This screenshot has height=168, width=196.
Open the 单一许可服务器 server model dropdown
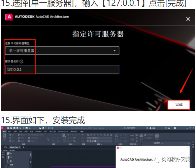62,51
